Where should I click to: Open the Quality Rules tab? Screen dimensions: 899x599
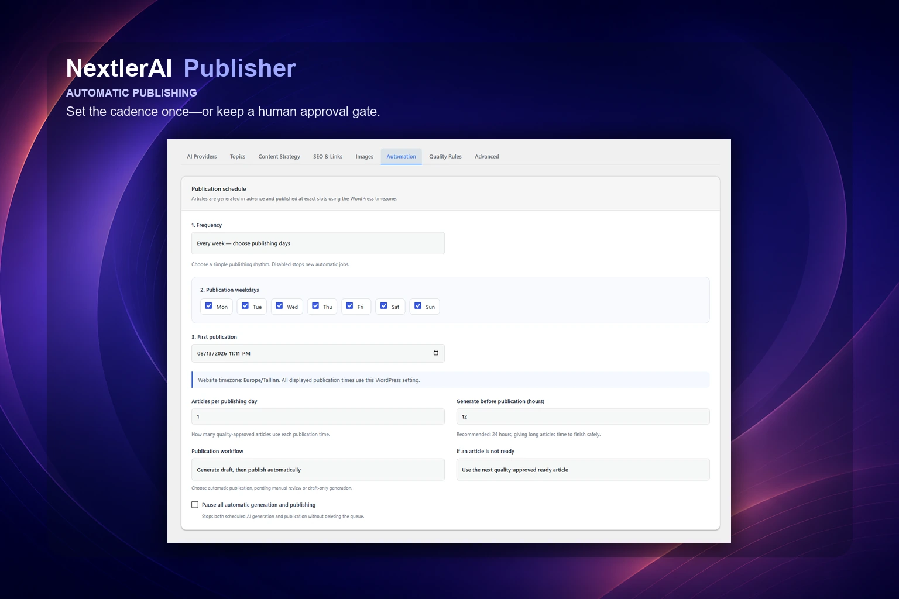click(x=445, y=157)
